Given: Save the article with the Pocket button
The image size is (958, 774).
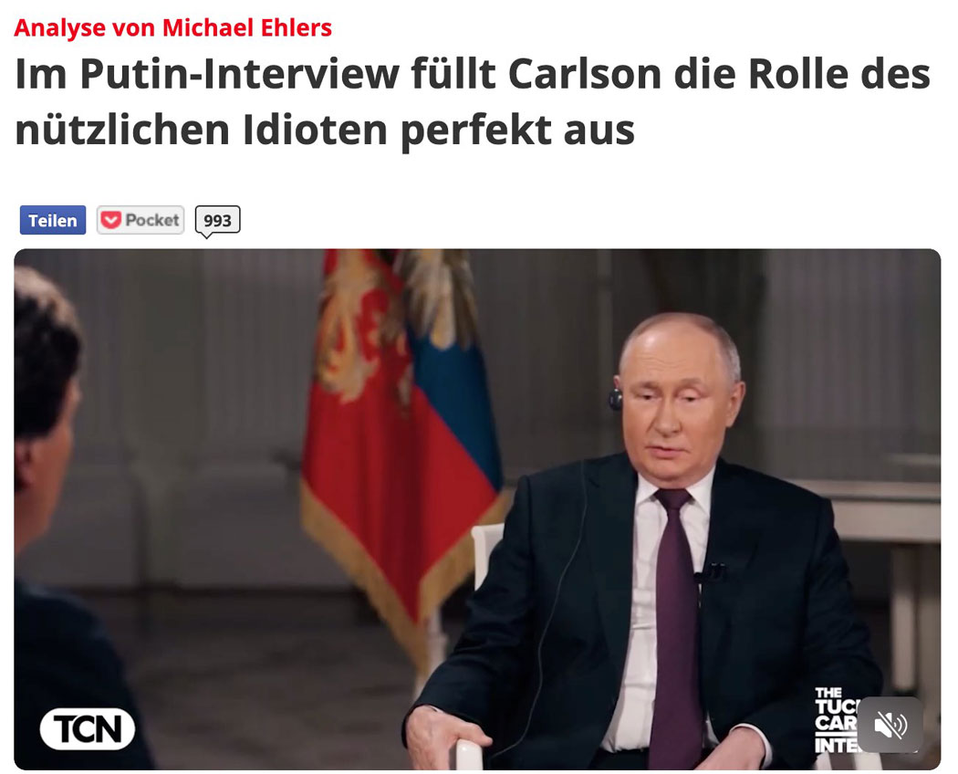Looking at the screenshot, I should click(141, 220).
